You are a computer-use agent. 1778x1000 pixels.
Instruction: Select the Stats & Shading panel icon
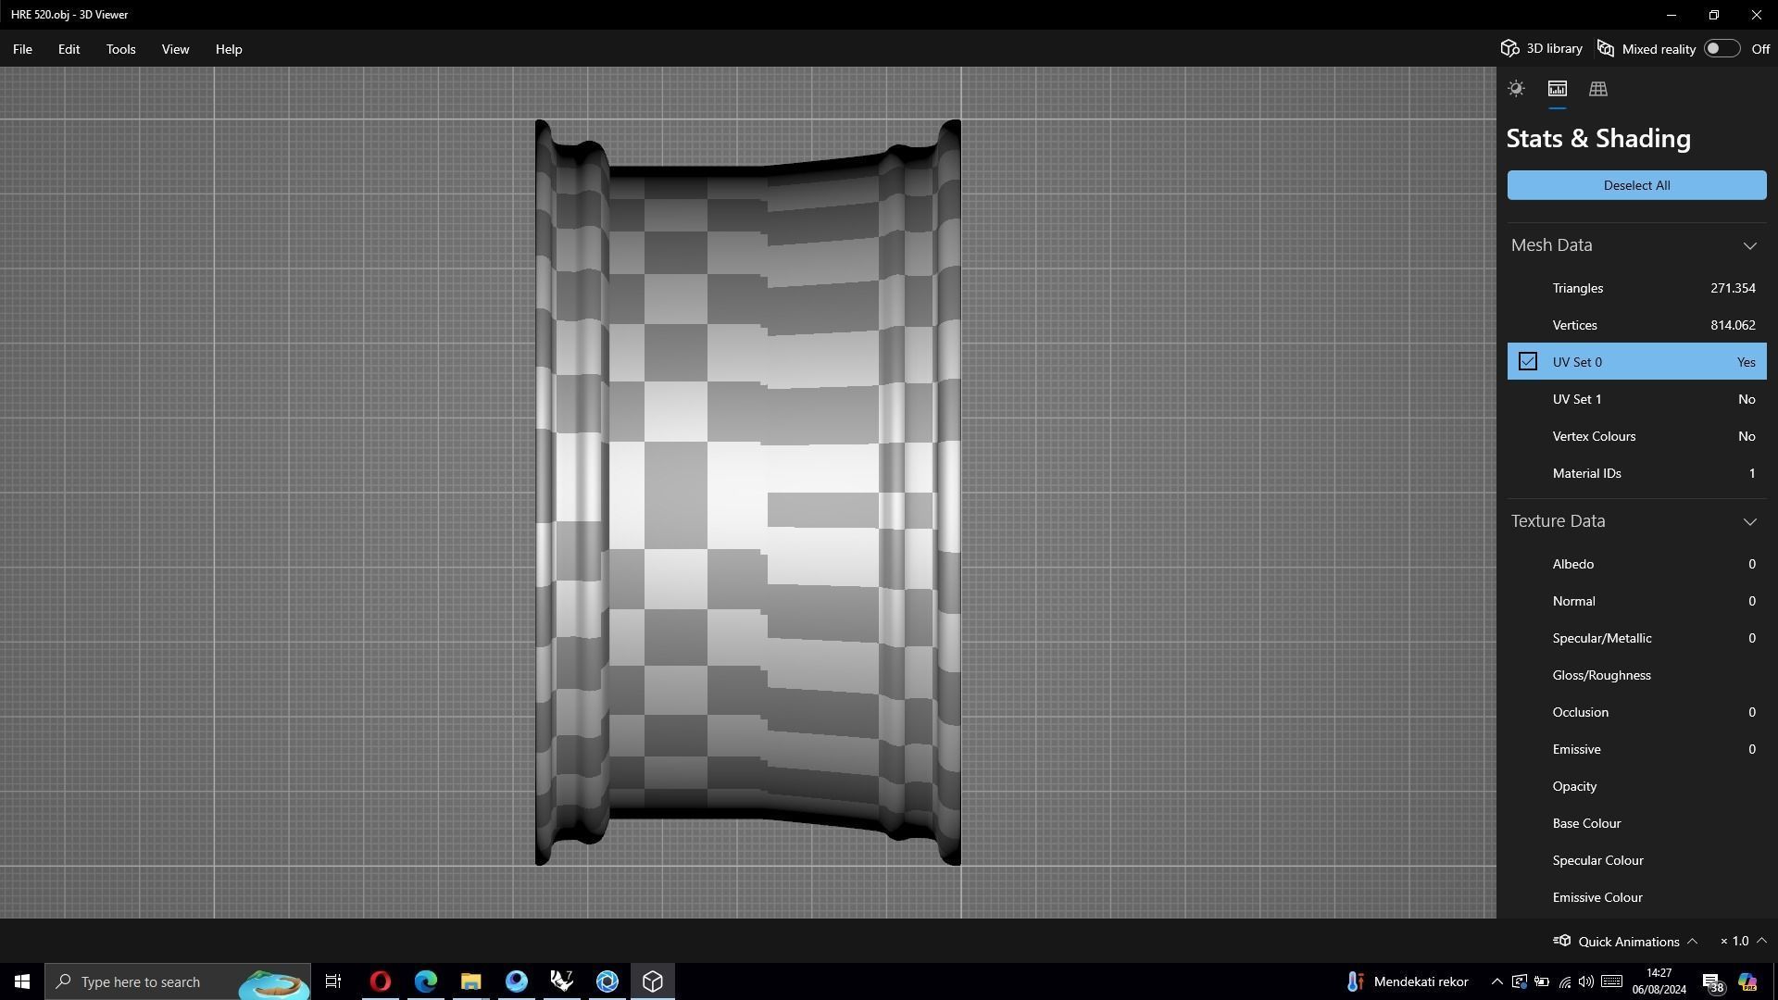1557,89
